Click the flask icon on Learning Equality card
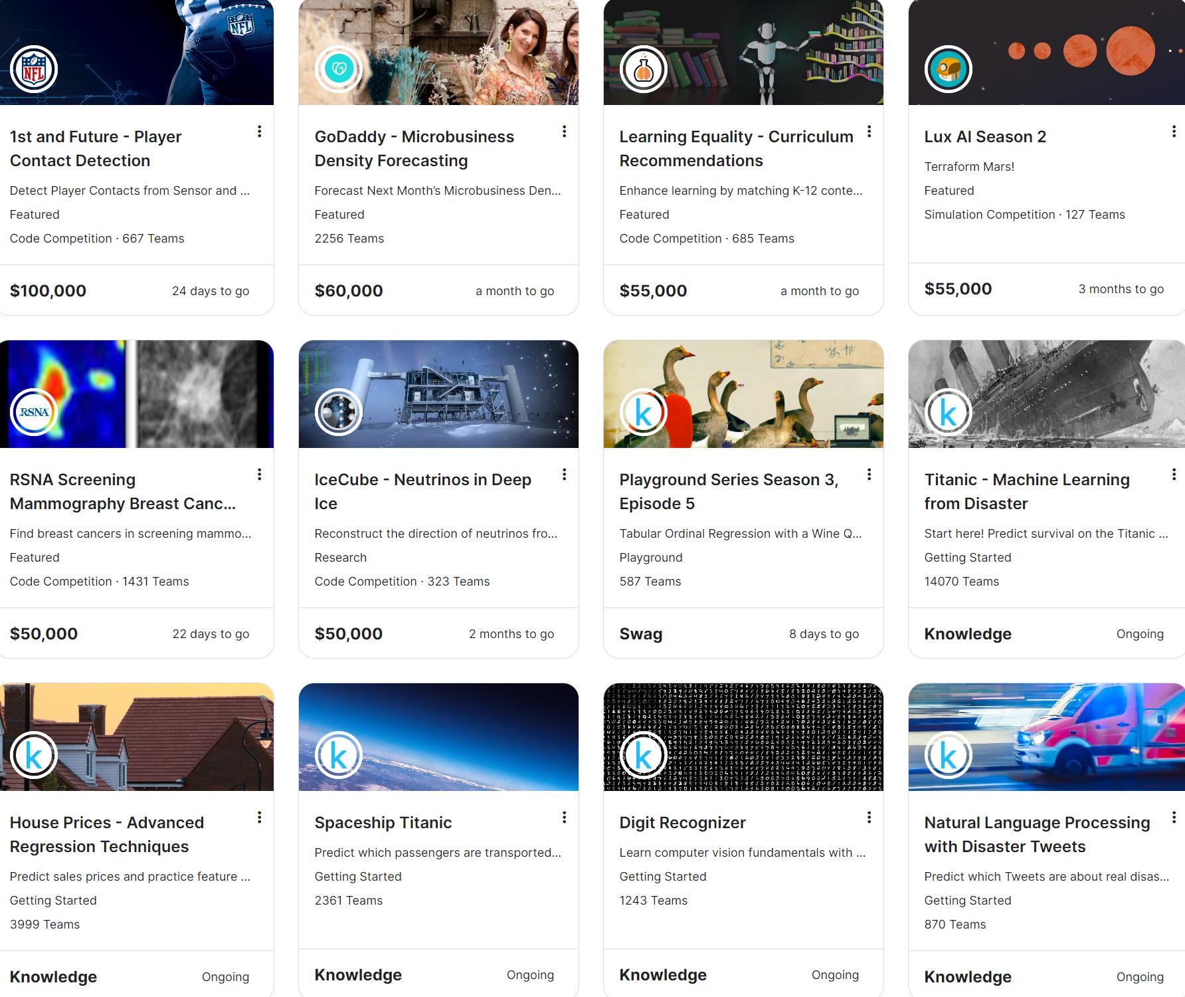Viewport: 1185px width, 997px height. pos(645,68)
